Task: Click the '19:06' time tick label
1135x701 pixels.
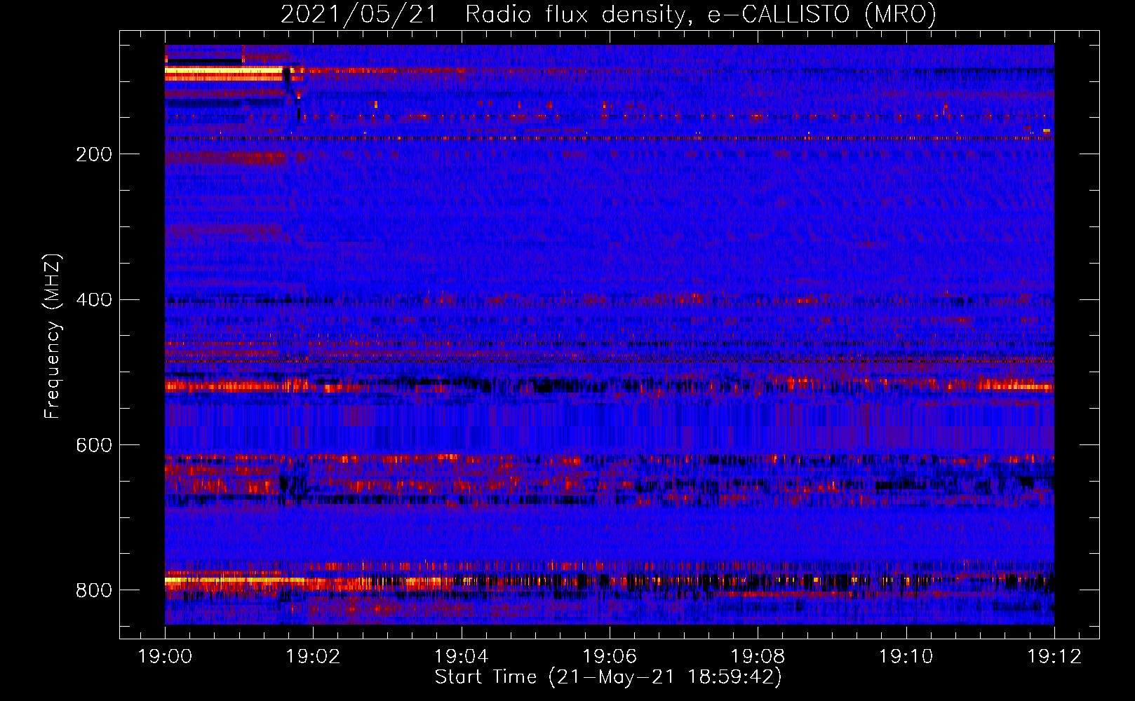Action: pos(610,656)
